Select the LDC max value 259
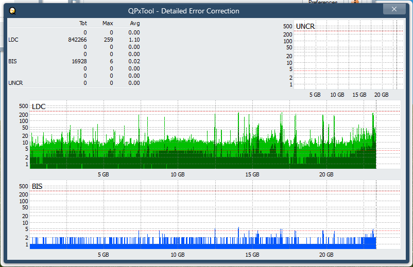Image resolution: width=413 pixels, height=267 pixels. pyautogui.click(x=109, y=40)
